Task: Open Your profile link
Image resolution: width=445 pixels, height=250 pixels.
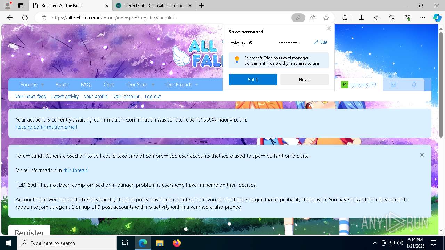Action: (x=96, y=96)
